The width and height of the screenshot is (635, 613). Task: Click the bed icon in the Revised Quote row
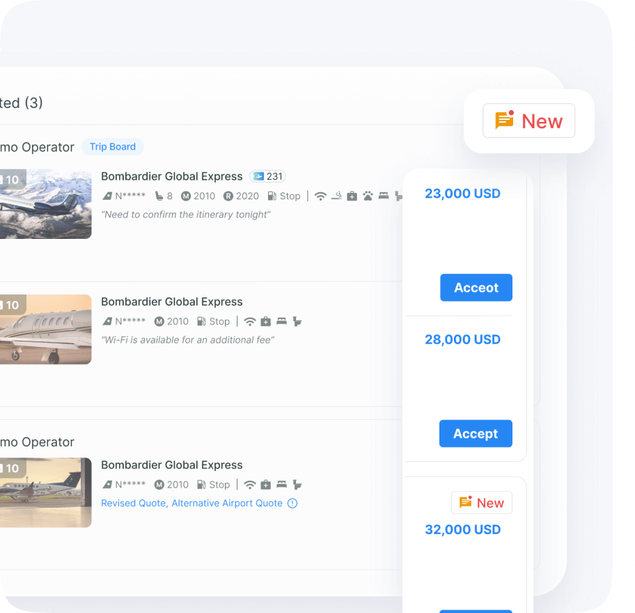tap(281, 485)
